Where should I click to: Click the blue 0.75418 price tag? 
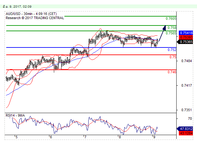click(186, 33)
